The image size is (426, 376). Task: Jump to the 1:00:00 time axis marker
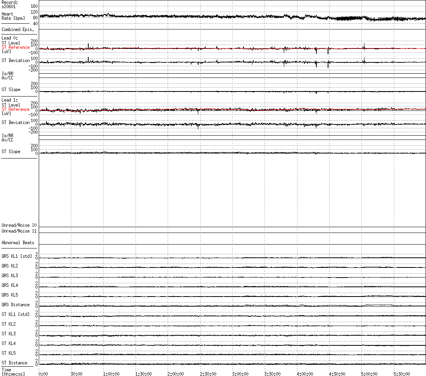[x=111, y=374]
